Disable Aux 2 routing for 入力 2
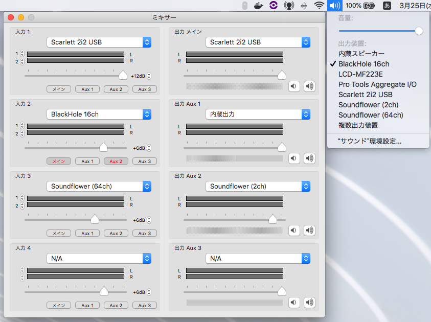Screen dimensions: 431x322 click(x=116, y=162)
